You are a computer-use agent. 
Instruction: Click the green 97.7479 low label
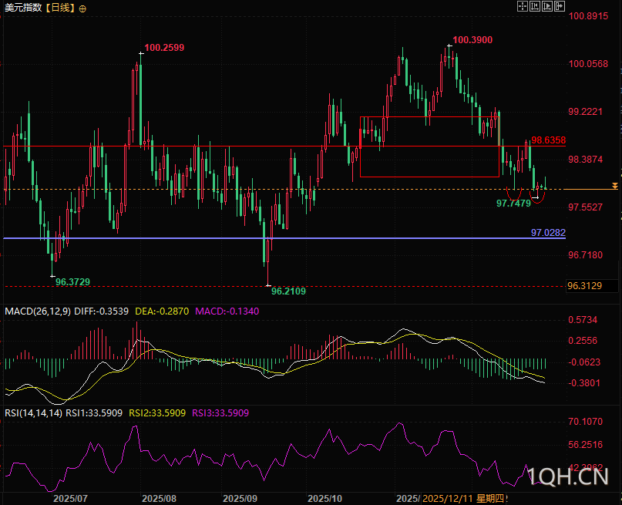513,204
